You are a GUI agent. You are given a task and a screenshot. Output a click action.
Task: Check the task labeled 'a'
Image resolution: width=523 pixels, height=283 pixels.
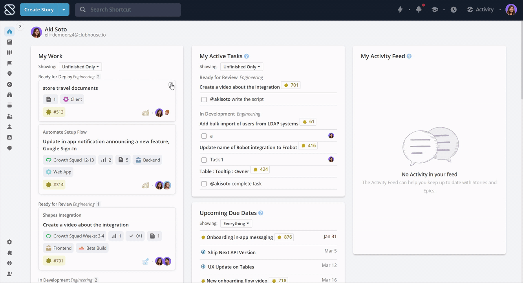click(x=204, y=136)
